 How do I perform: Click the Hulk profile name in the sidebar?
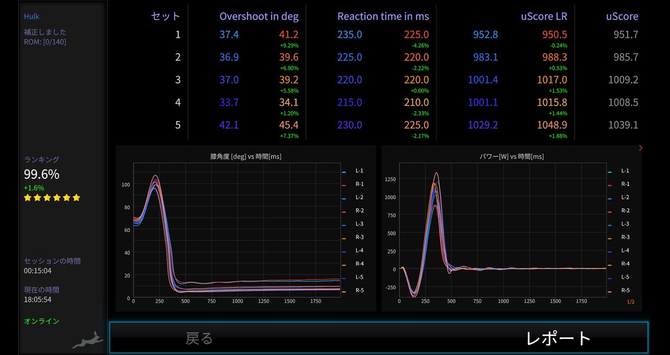point(31,16)
